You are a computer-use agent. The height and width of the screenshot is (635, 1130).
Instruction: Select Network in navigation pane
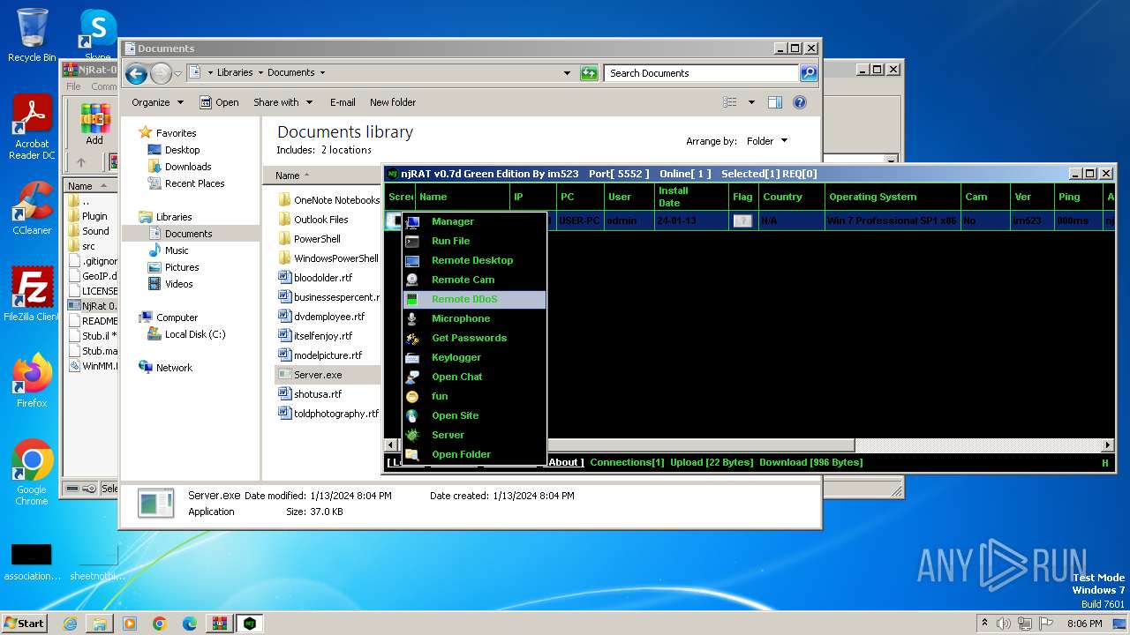[173, 368]
